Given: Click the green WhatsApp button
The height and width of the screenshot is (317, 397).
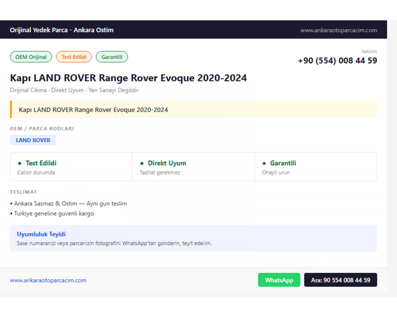Looking at the screenshot, I should (x=279, y=280).
